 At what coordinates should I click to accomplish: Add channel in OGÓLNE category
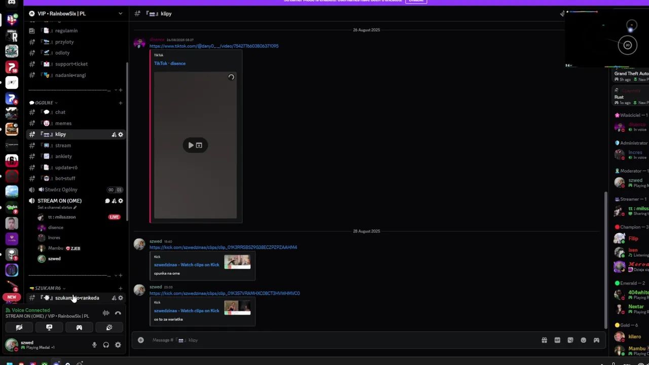click(x=121, y=103)
